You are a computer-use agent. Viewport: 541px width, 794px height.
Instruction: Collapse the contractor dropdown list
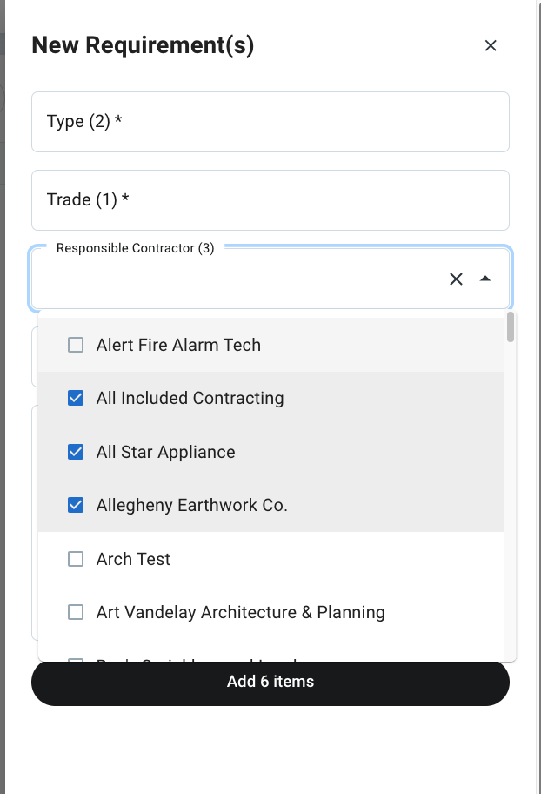click(485, 279)
